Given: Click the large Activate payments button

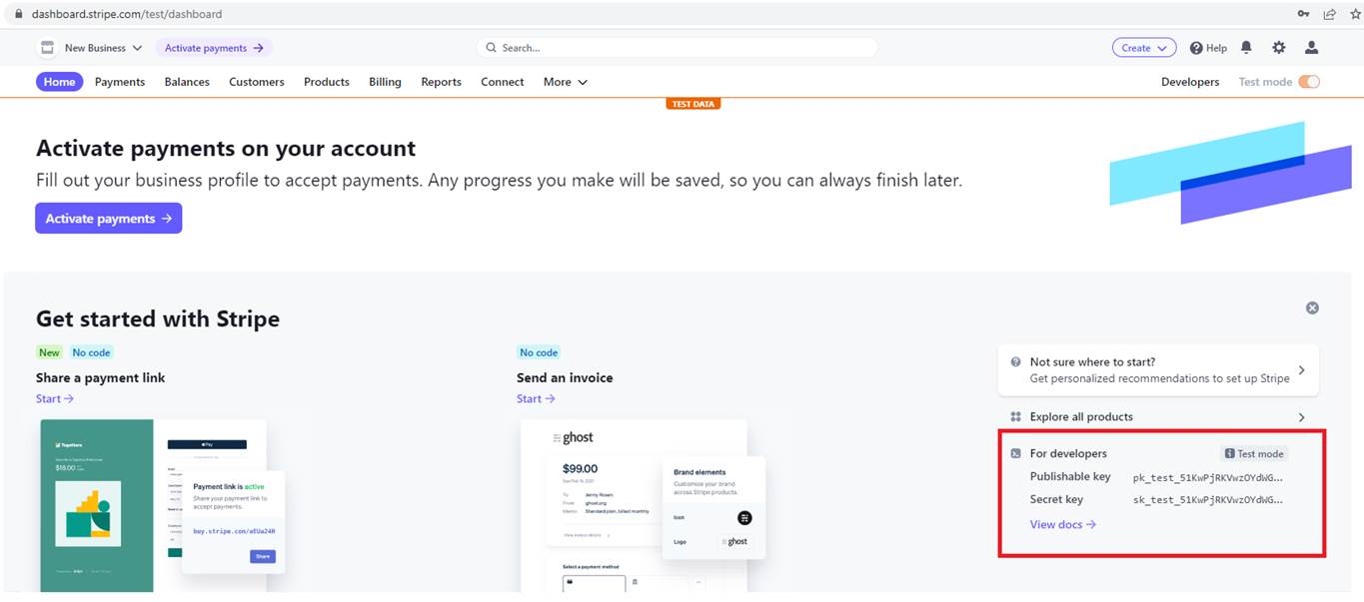Looking at the screenshot, I should [x=108, y=219].
